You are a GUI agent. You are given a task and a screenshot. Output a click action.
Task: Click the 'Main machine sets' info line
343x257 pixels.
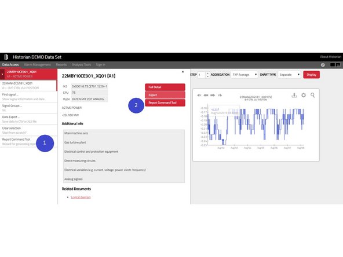[76, 133]
